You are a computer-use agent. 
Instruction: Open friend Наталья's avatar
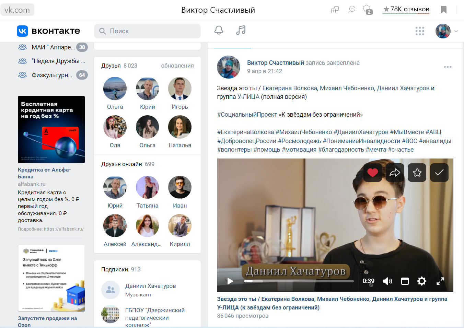[180, 127]
